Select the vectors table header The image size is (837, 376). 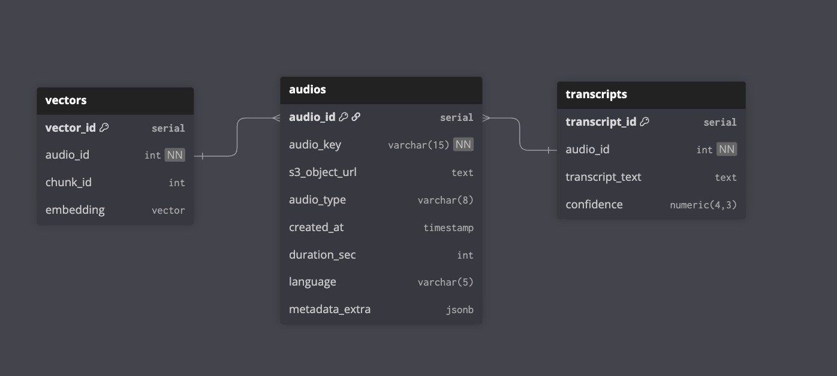pos(115,101)
